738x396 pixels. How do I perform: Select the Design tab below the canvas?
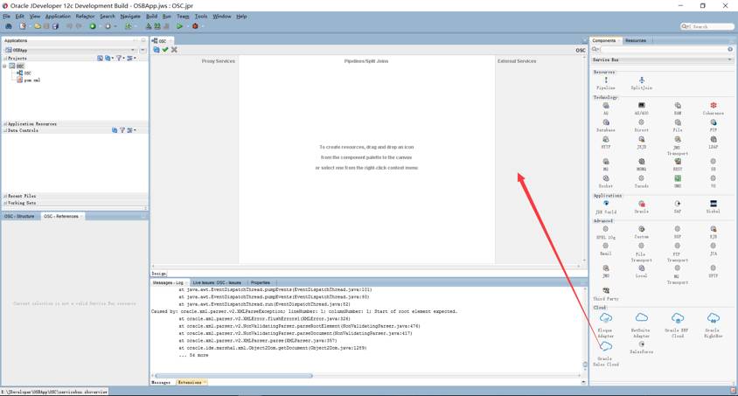tap(158, 274)
